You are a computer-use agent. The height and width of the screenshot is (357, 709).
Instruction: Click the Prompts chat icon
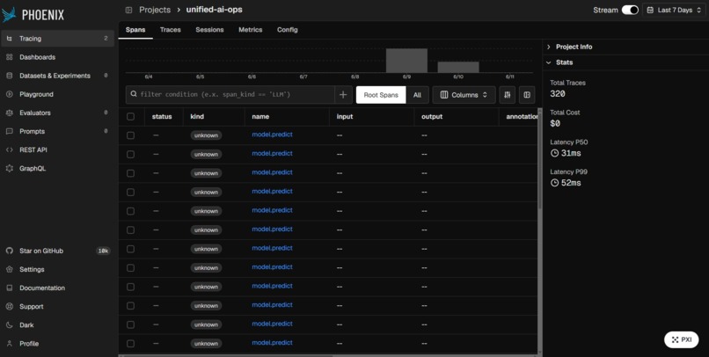pos(10,131)
